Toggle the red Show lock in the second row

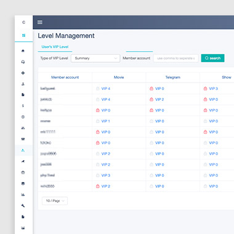[205, 99]
